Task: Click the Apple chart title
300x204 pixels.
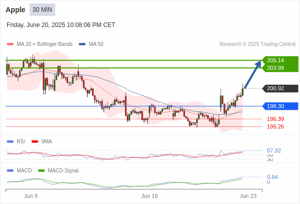Action: tap(15, 10)
